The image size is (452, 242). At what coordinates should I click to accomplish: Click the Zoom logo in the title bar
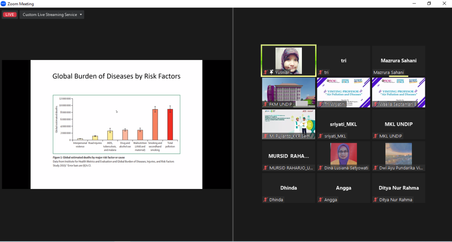(4, 4)
